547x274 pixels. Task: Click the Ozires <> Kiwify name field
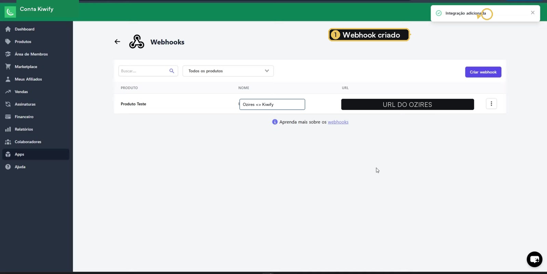click(272, 105)
